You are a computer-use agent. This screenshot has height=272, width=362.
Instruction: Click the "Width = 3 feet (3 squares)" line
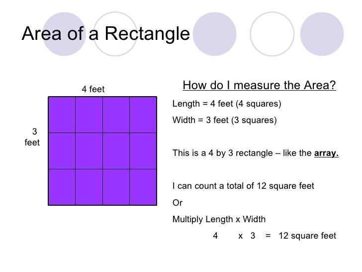point(224,121)
